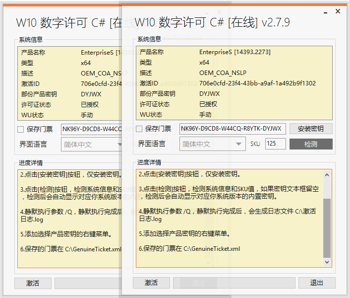Click 产品名称 label in back window
Viewport: 350px width, 298px height.
(x=33, y=53)
